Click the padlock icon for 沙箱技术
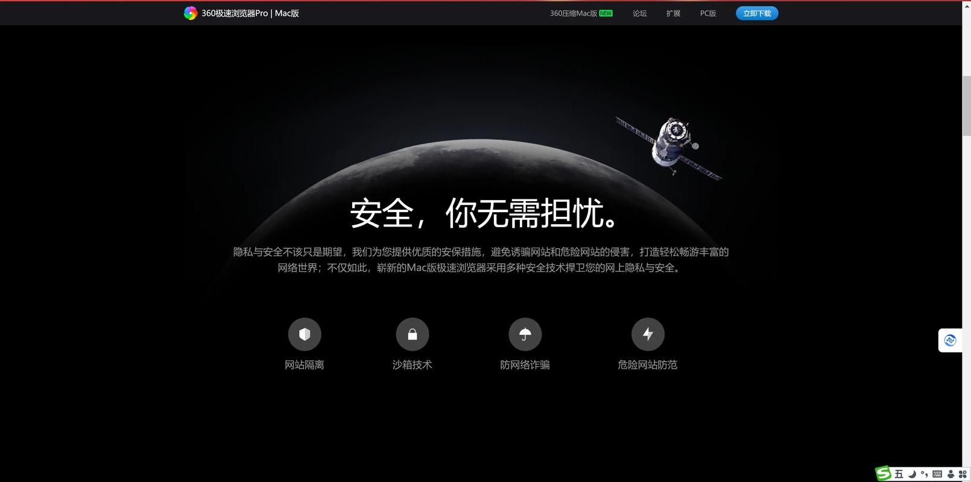 click(x=413, y=334)
